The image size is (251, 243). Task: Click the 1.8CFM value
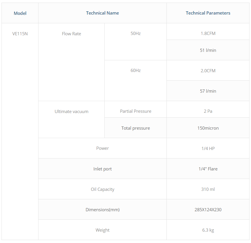tap(208, 34)
